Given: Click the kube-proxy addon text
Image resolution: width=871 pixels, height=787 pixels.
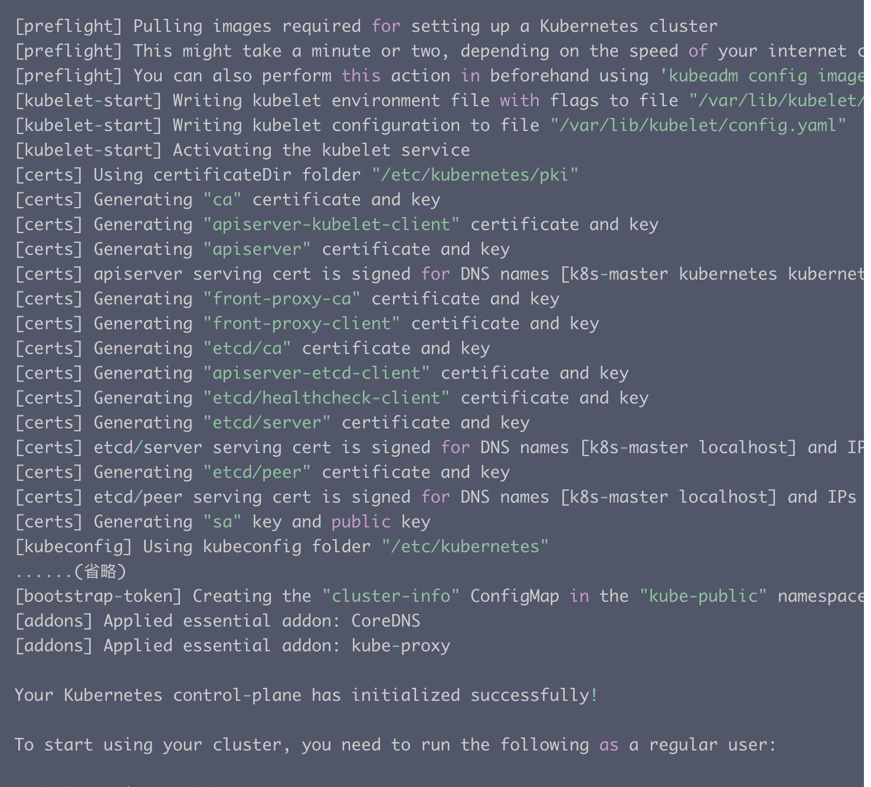Looking at the screenshot, I should tap(401, 646).
